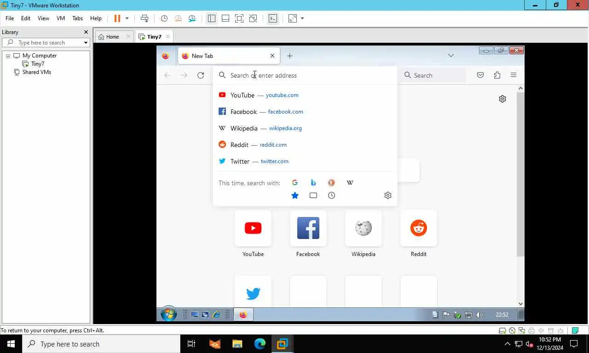Open the Firefox Extensions puzzle icon
This screenshot has height=353, width=589.
pos(497,75)
